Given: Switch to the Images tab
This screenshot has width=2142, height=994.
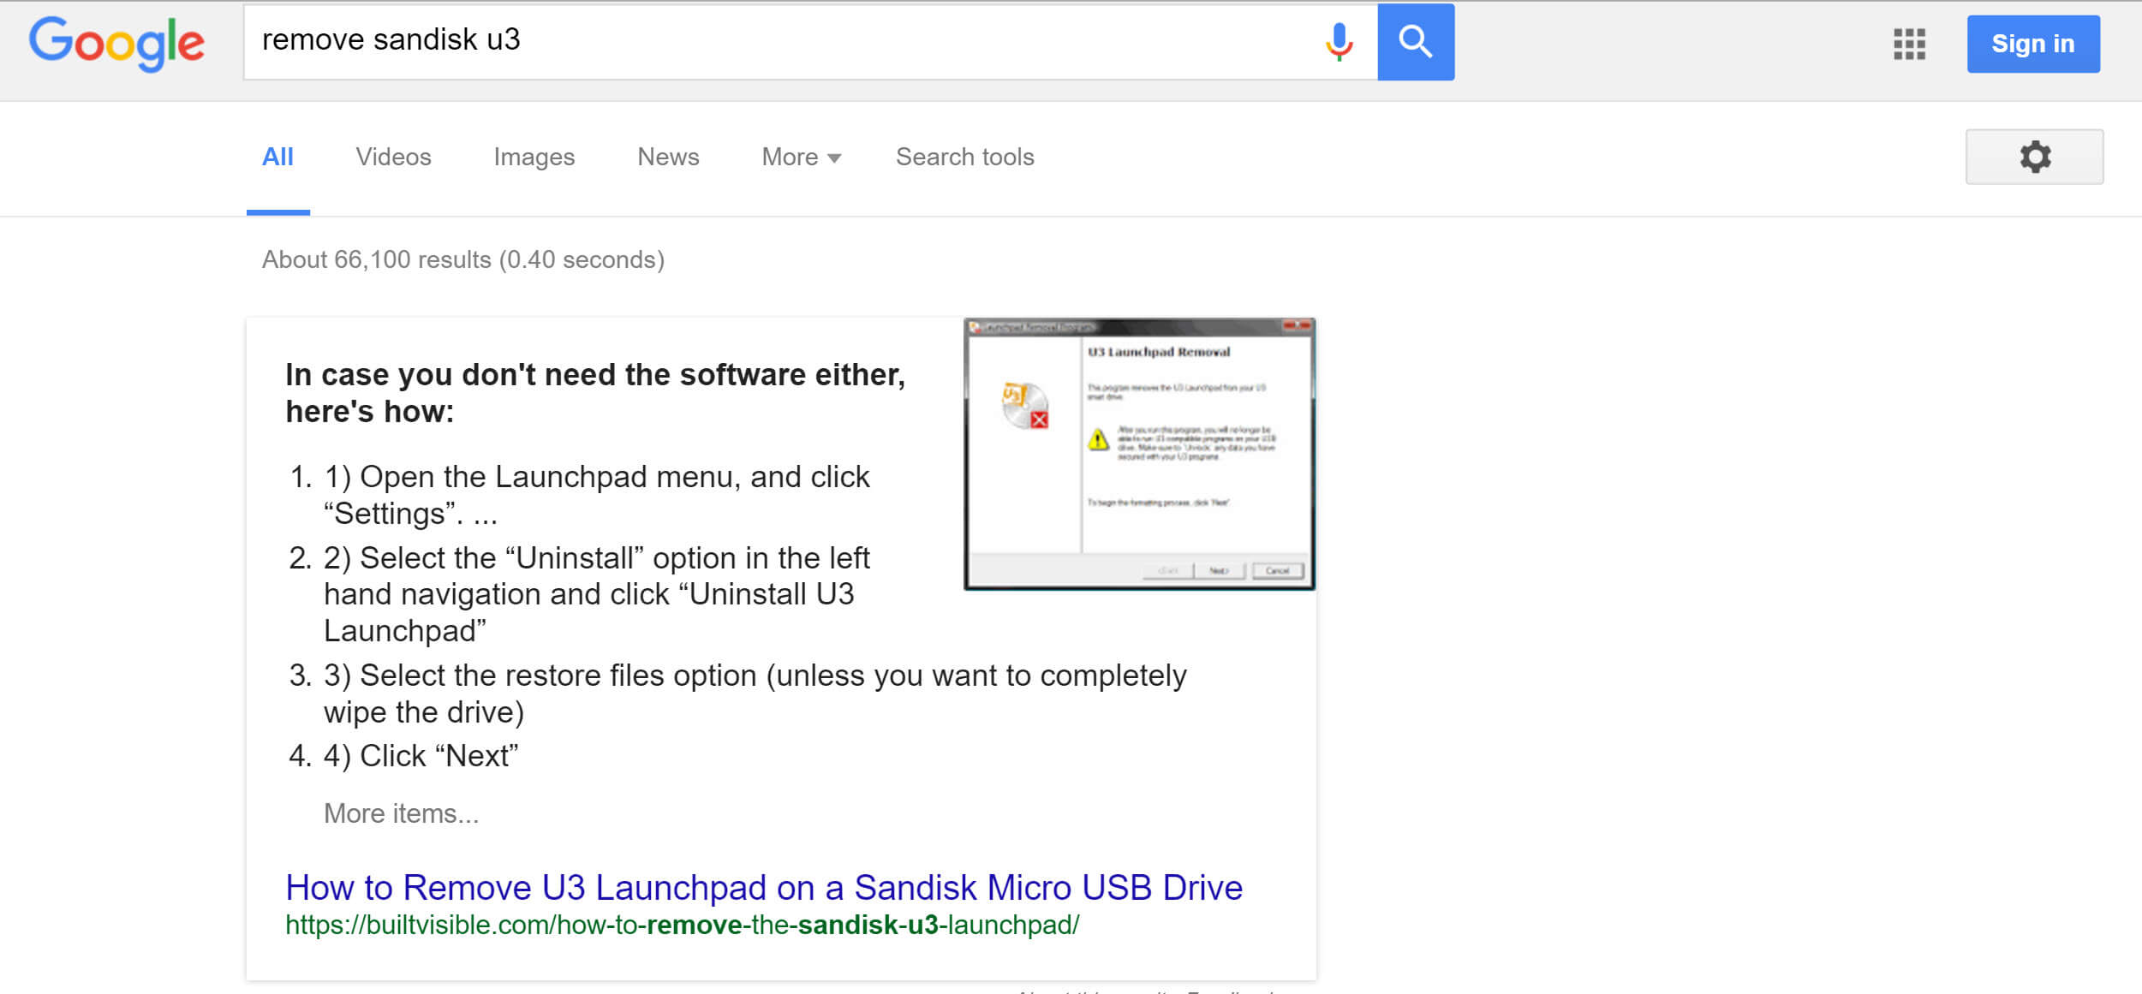Looking at the screenshot, I should click(x=534, y=157).
